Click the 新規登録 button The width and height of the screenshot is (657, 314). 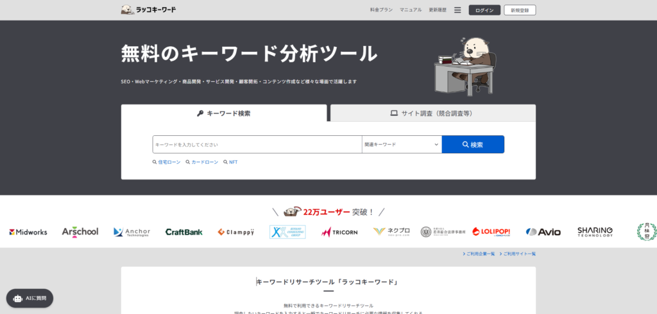[x=520, y=10]
